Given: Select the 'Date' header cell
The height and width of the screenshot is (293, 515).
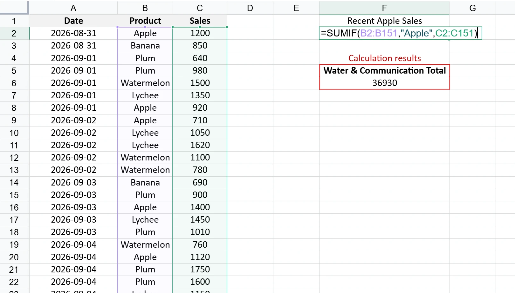Looking at the screenshot, I should 73,21.
